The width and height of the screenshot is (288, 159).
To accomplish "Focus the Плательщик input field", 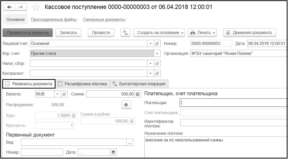I will [x=234, y=103].
